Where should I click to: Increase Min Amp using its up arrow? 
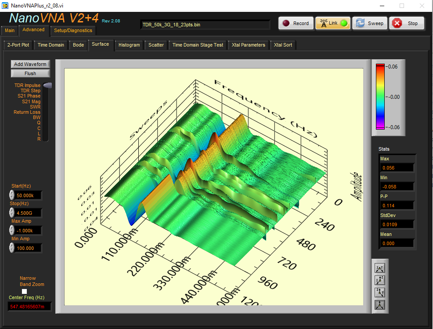[x=11, y=246]
